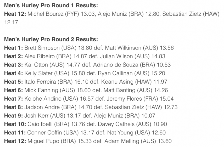Click Heat 8 Jadson Andre line

click(91, 107)
